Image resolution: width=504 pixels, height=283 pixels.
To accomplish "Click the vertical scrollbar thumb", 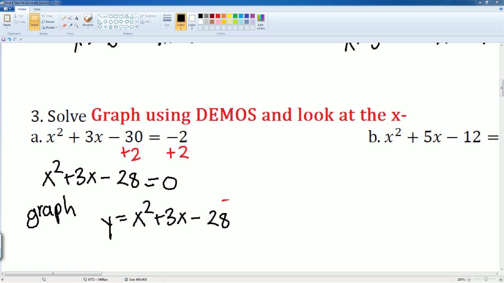I will 502,88.
